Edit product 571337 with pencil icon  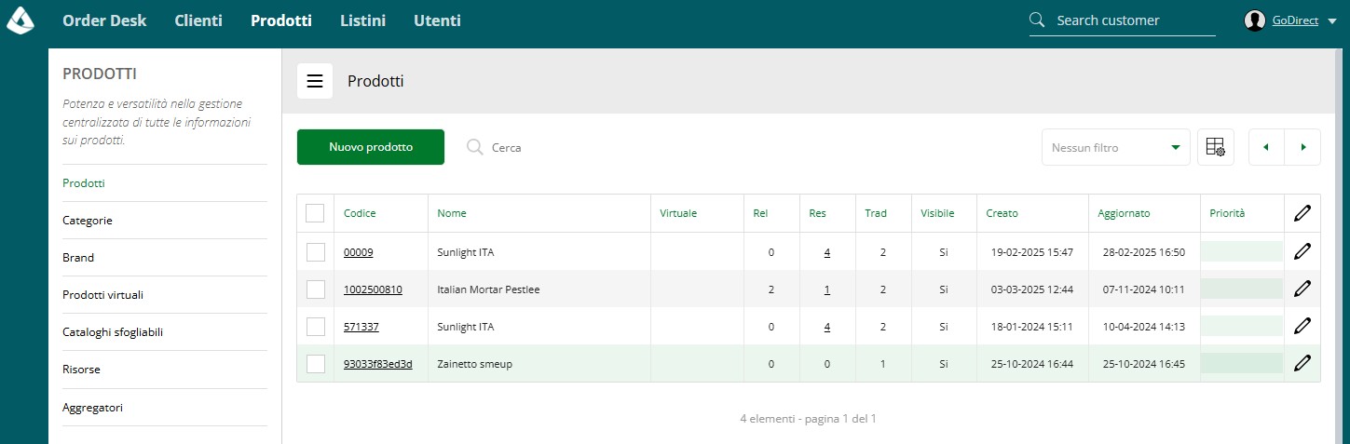pyautogui.click(x=1302, y=326)
